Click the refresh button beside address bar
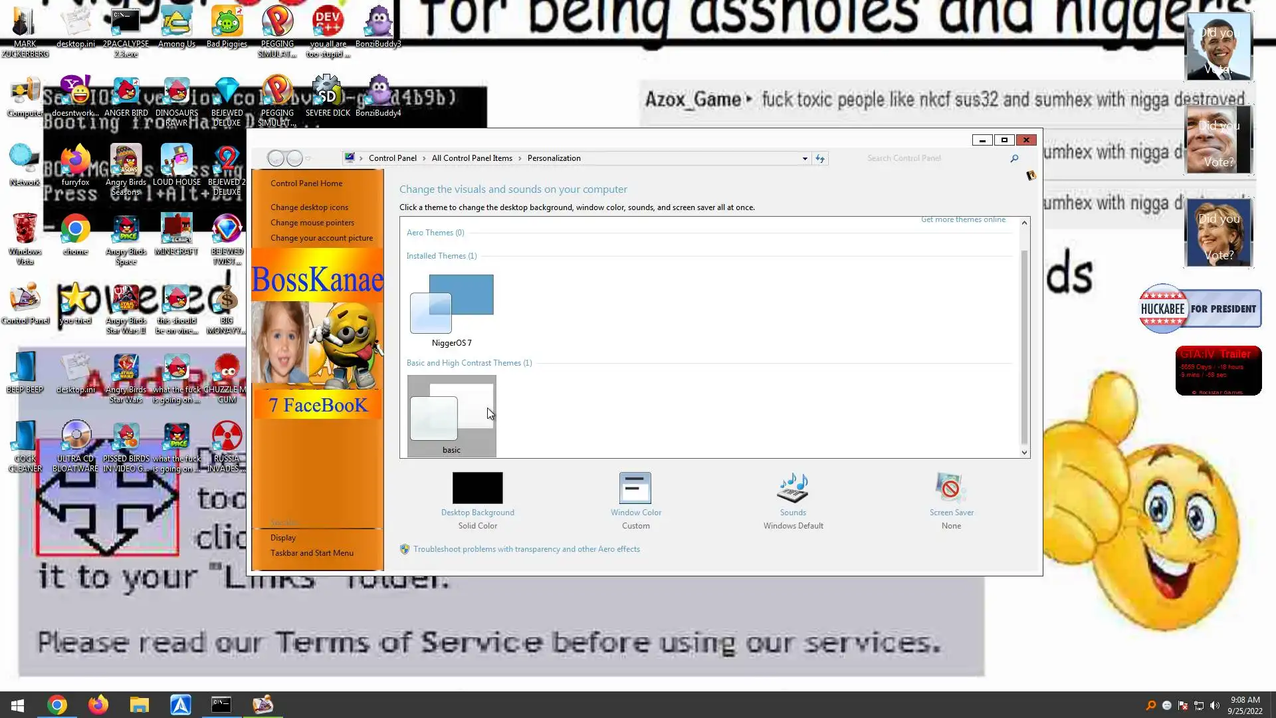 pos(820,158)
